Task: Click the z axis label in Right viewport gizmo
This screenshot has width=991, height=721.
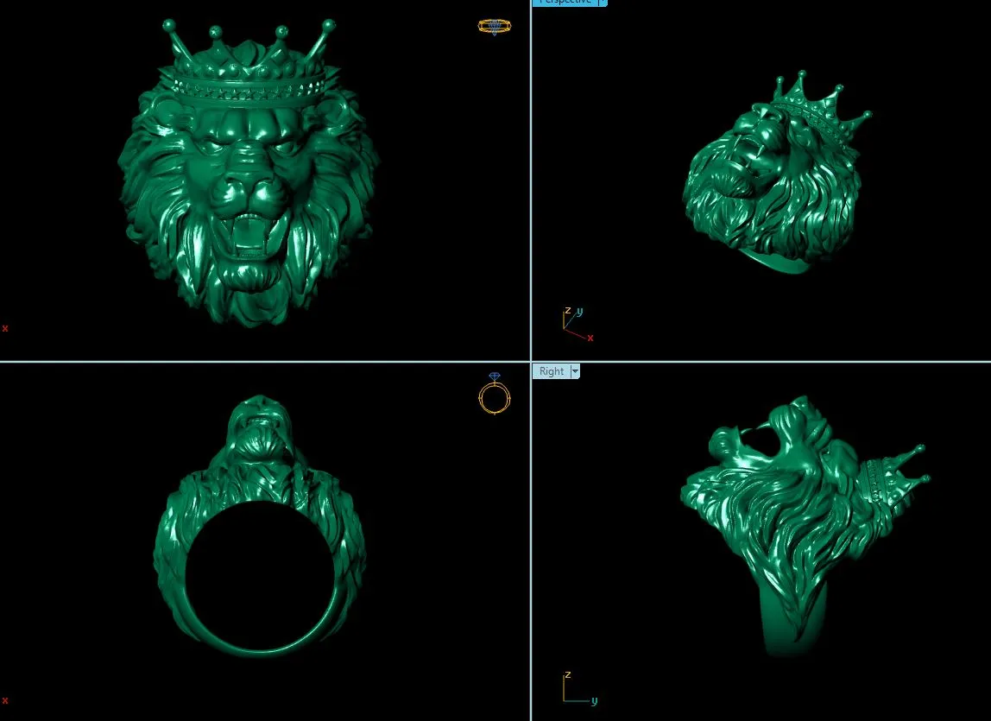Action: pos(568,676)
